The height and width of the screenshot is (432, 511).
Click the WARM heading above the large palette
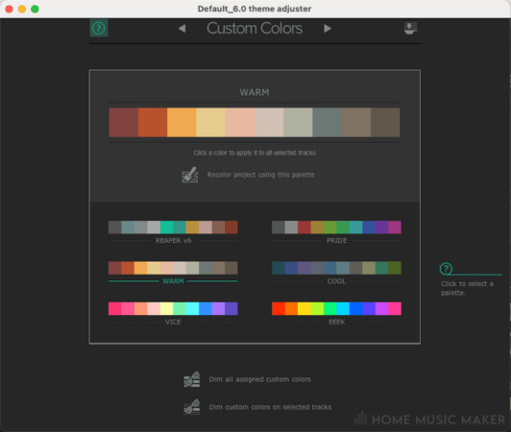(x=255, y=92)
